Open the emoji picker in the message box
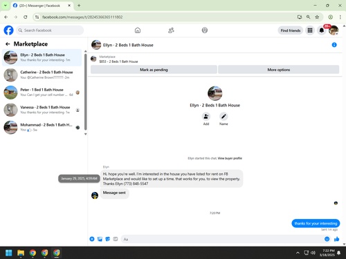The width and height of the screenshot is (346, 259). tap(327, 239)
